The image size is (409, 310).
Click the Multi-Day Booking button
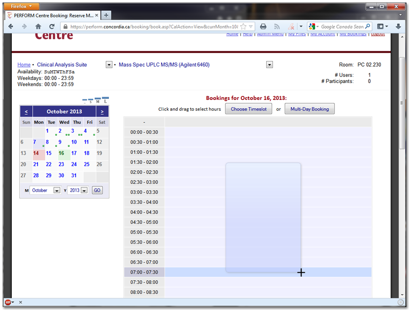(310, 109)
